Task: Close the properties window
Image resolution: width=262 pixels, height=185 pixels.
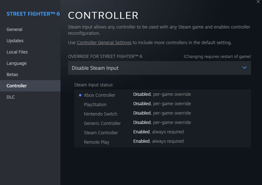Action: (x=258, y=2)
